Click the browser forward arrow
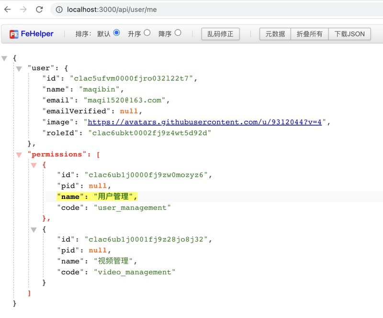The height and width of the screenshot is (318, 383). point(23,10)
